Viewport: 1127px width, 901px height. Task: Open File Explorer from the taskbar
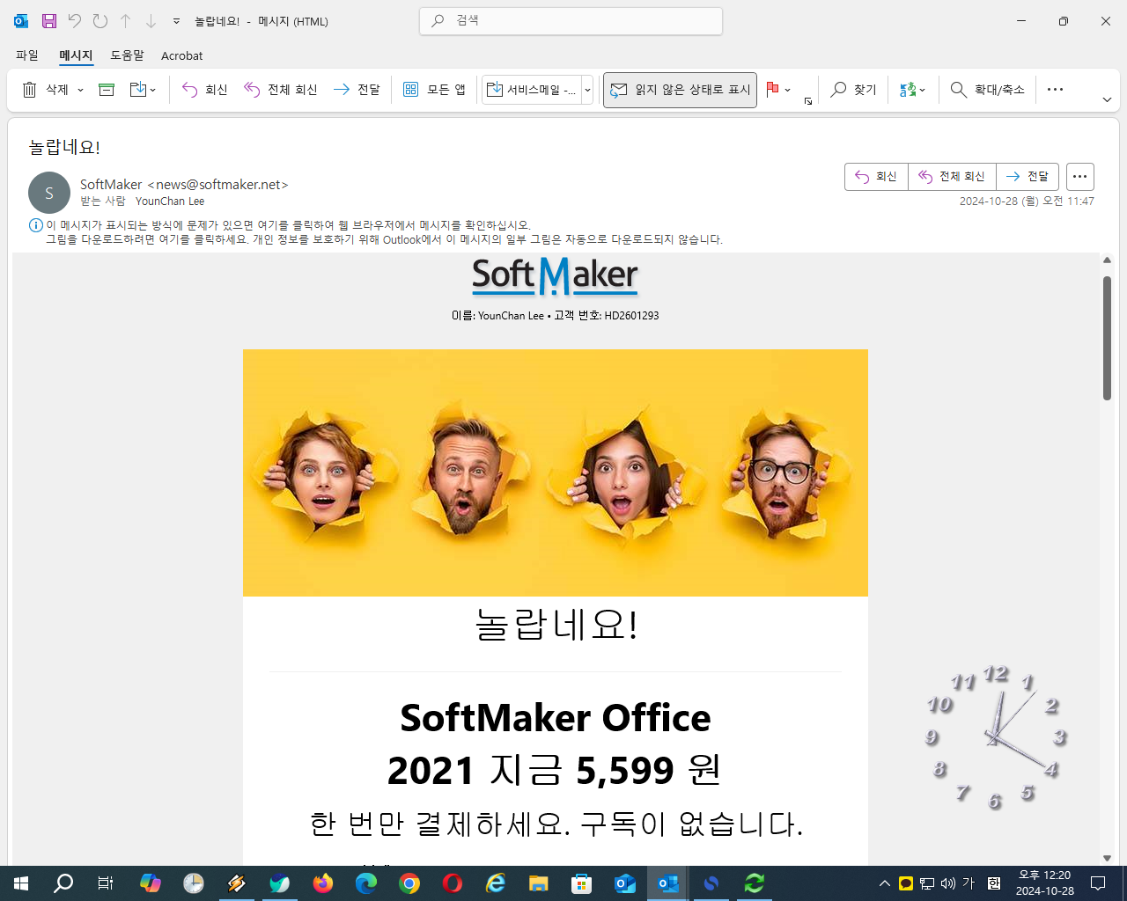tap(539, 883)
